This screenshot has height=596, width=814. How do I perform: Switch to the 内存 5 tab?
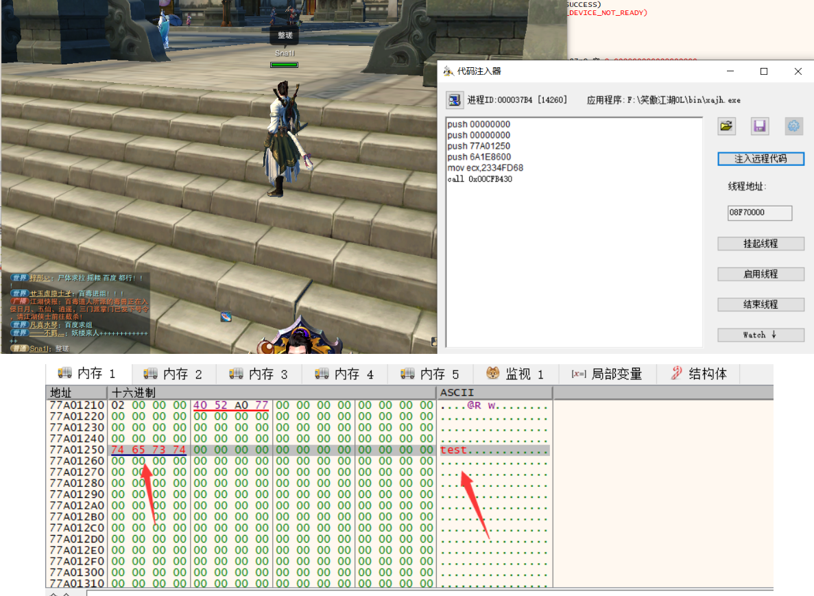pyautogui.click(x=429, y=374)
